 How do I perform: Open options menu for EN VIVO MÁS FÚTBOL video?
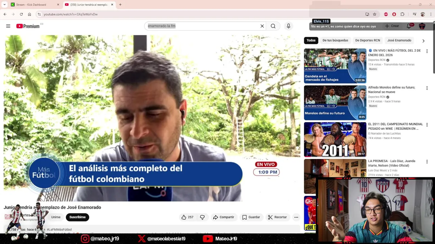click(427, 51)
